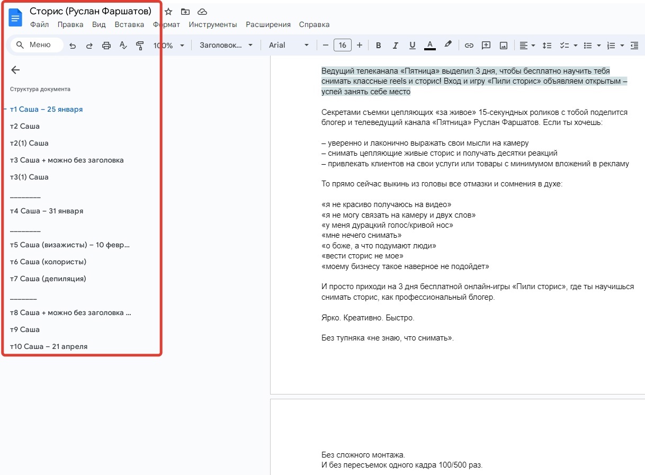Activate the paint format tool
This screenshot has height=475, width=645.
point(140,46)
